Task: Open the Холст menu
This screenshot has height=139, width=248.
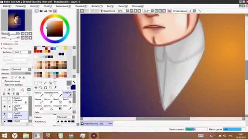Action: pyautogui.click(x=34, y=6)
